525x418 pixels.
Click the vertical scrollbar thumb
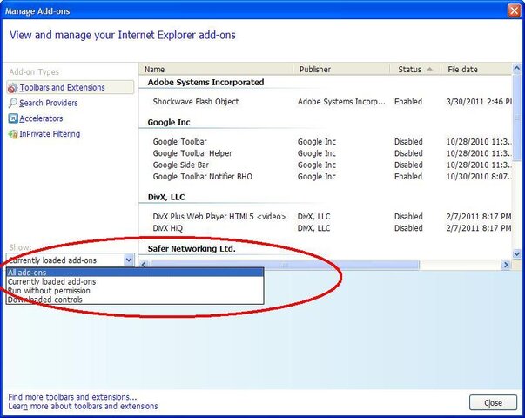516,118
